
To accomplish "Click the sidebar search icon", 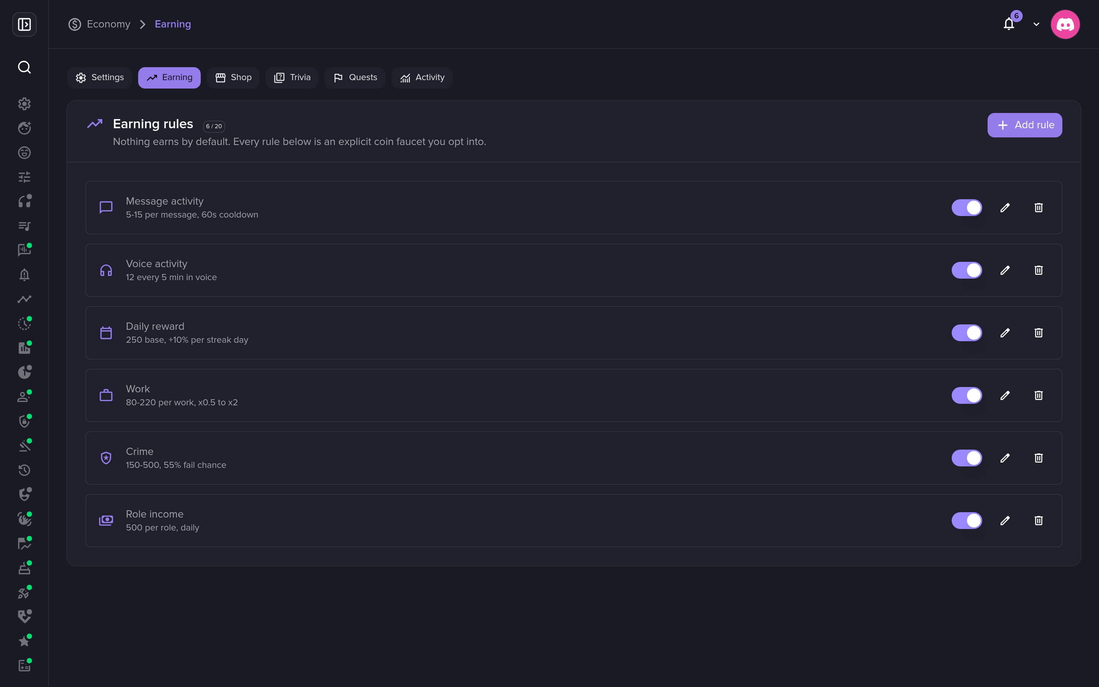I will coord(24,67).
